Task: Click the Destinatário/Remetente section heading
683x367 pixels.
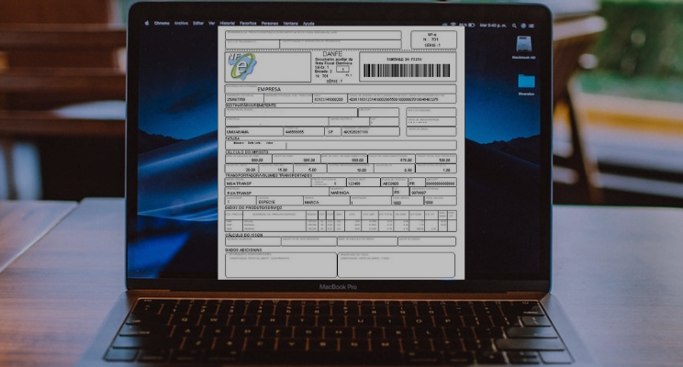Action: 251,106
